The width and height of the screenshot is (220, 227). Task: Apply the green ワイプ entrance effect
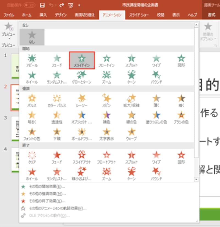(156, 61)
